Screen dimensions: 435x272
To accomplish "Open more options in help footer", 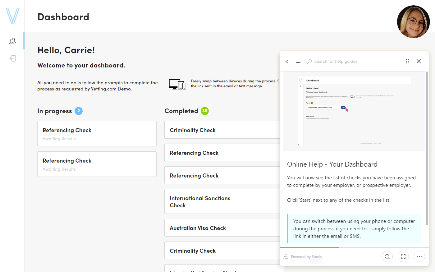I will click(419, 256).
